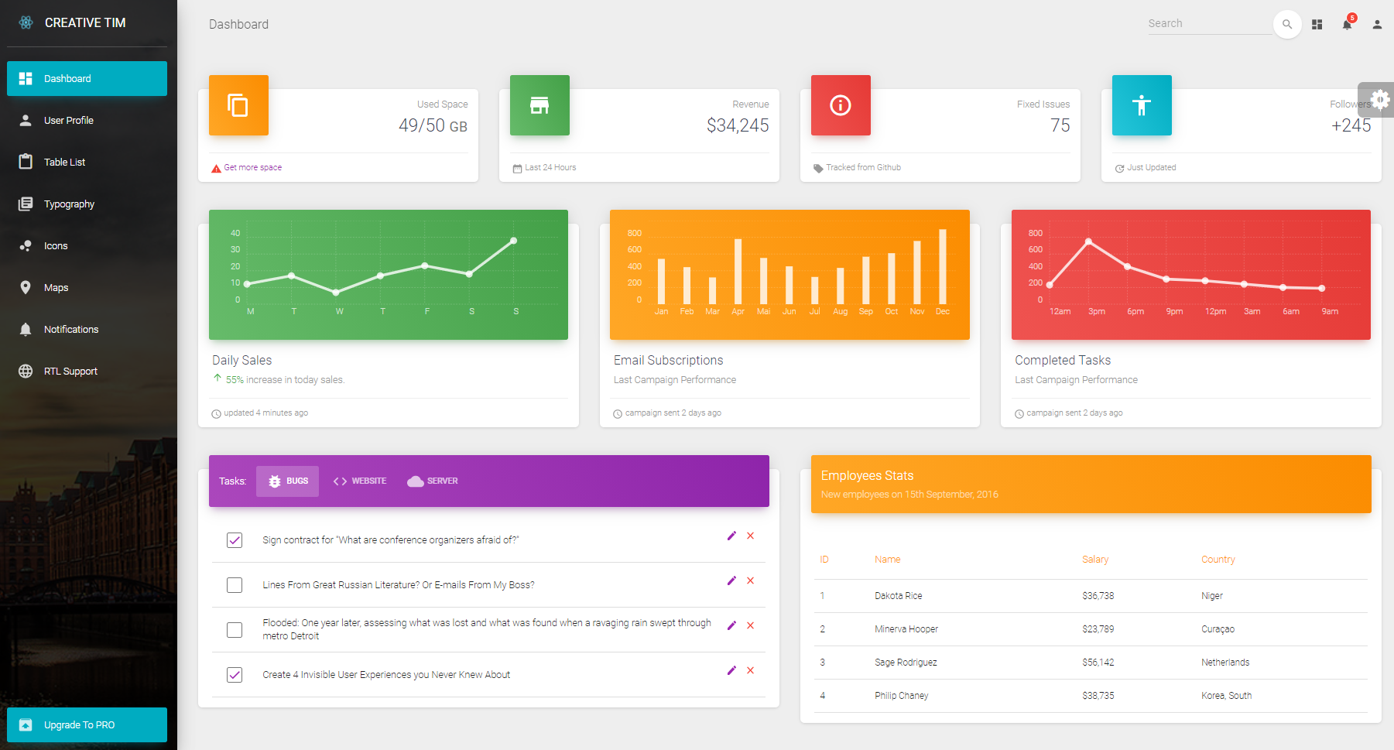Screen dimensions: 1394x750
Task: Click the '$34,245' revenue value
Action: pos(738,125)
